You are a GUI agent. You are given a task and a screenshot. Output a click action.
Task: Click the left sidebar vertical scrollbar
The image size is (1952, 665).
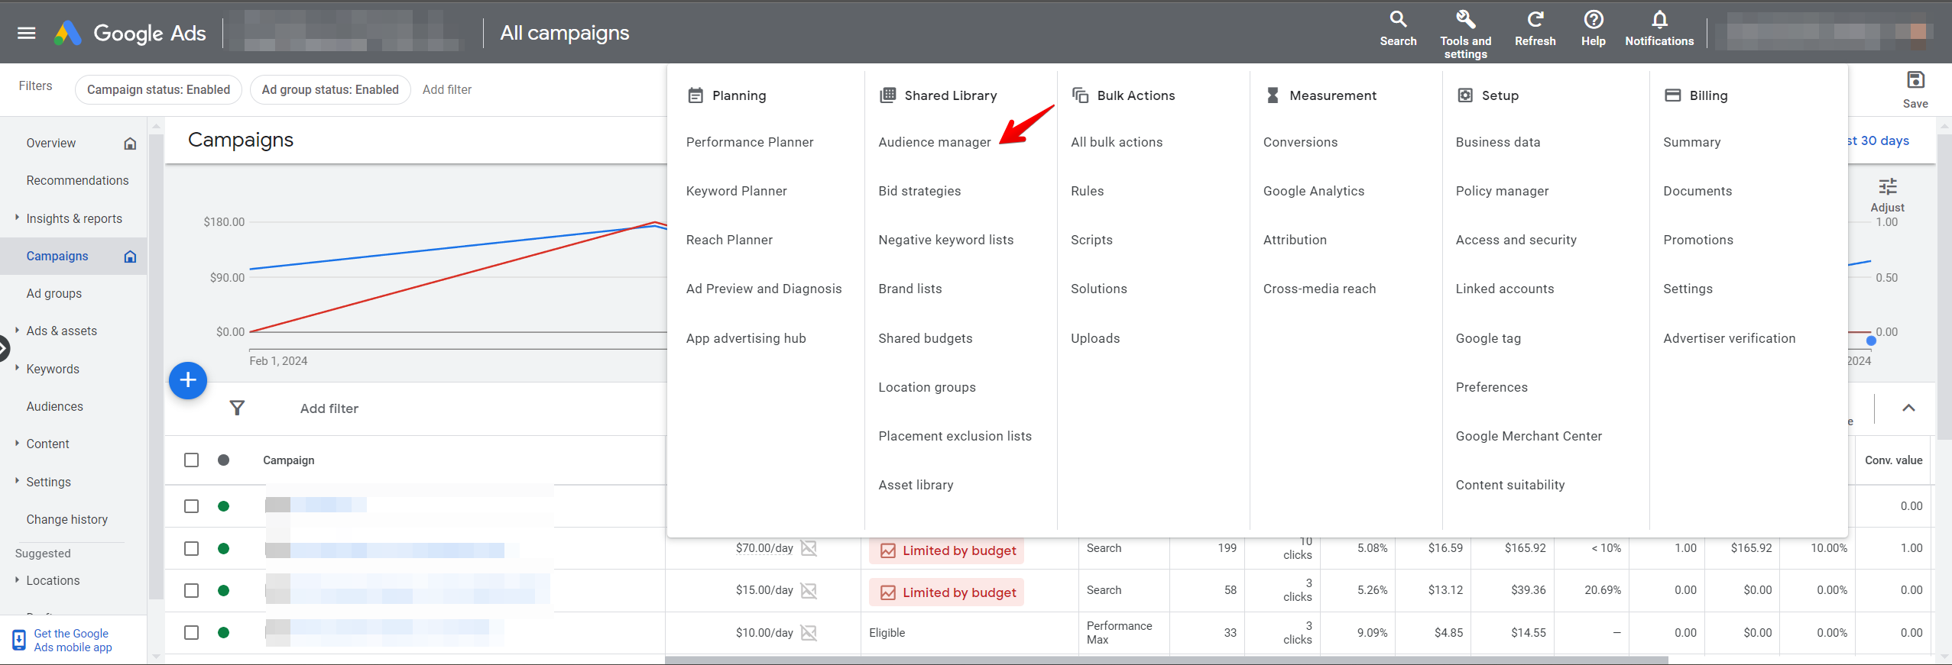pyautogui.click(x=156, y=366)
